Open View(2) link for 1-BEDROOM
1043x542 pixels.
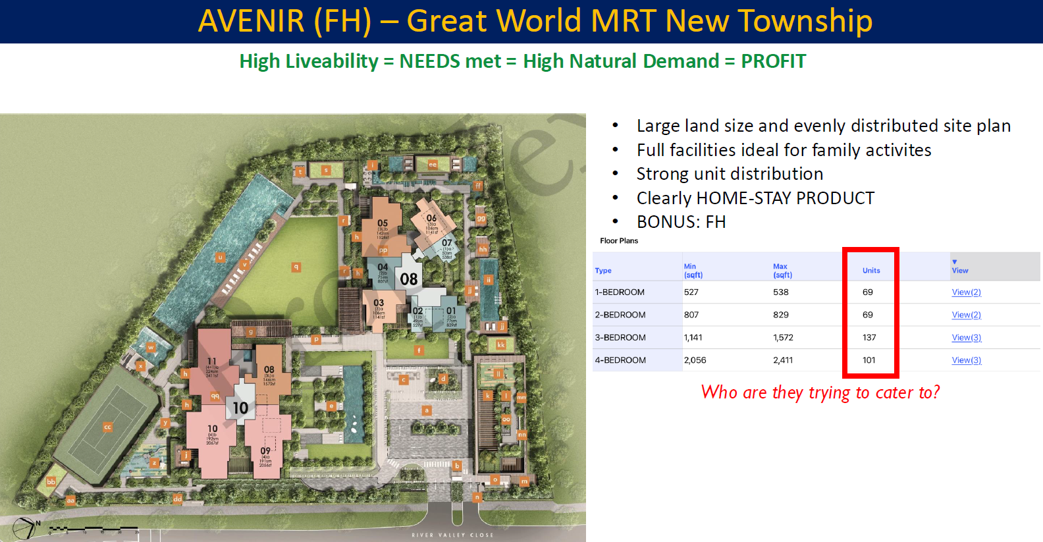tap(966, 292)
